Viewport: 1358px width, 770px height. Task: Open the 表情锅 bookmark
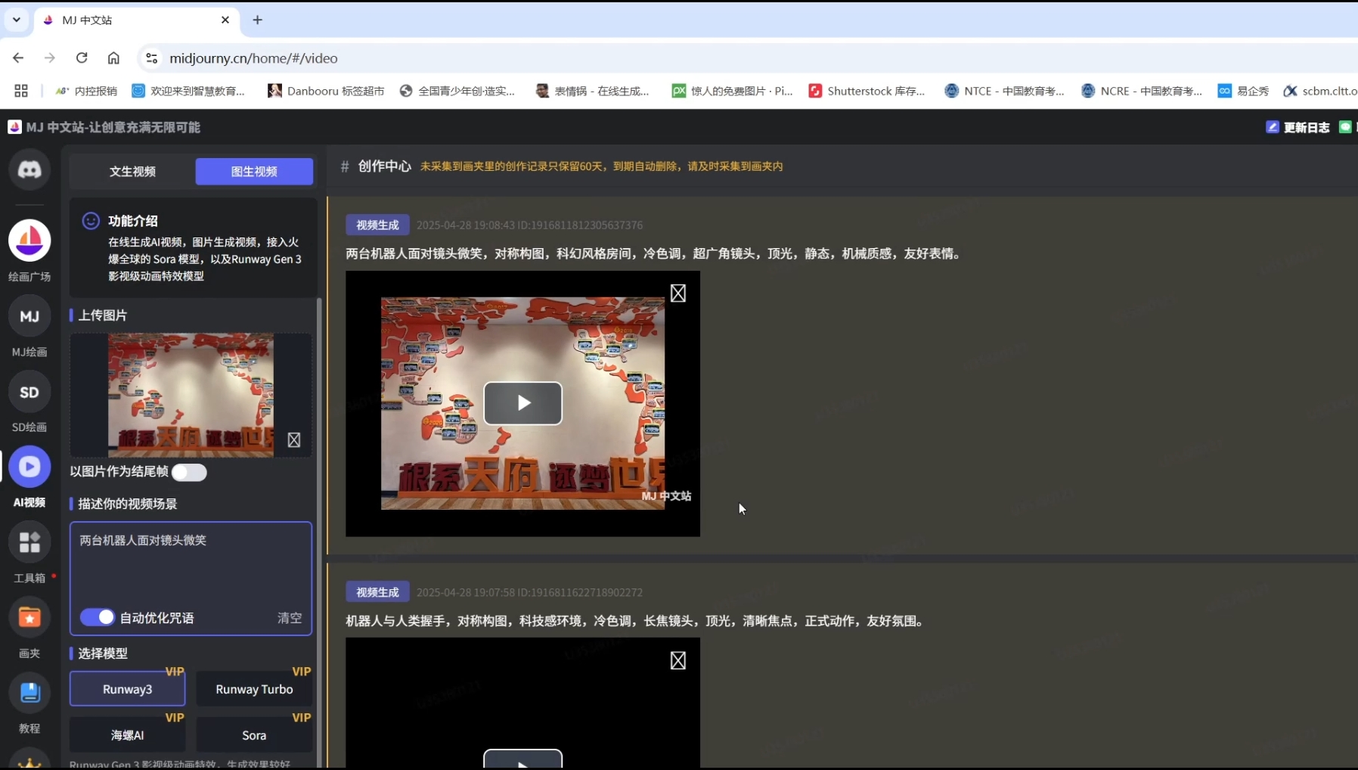[x=593, y=91]
